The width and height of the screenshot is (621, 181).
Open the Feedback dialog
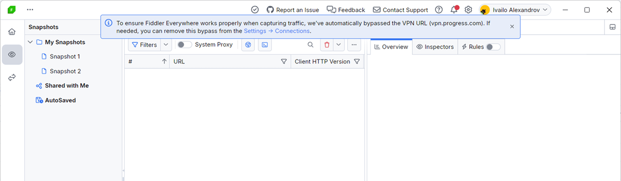click(346, 10)
